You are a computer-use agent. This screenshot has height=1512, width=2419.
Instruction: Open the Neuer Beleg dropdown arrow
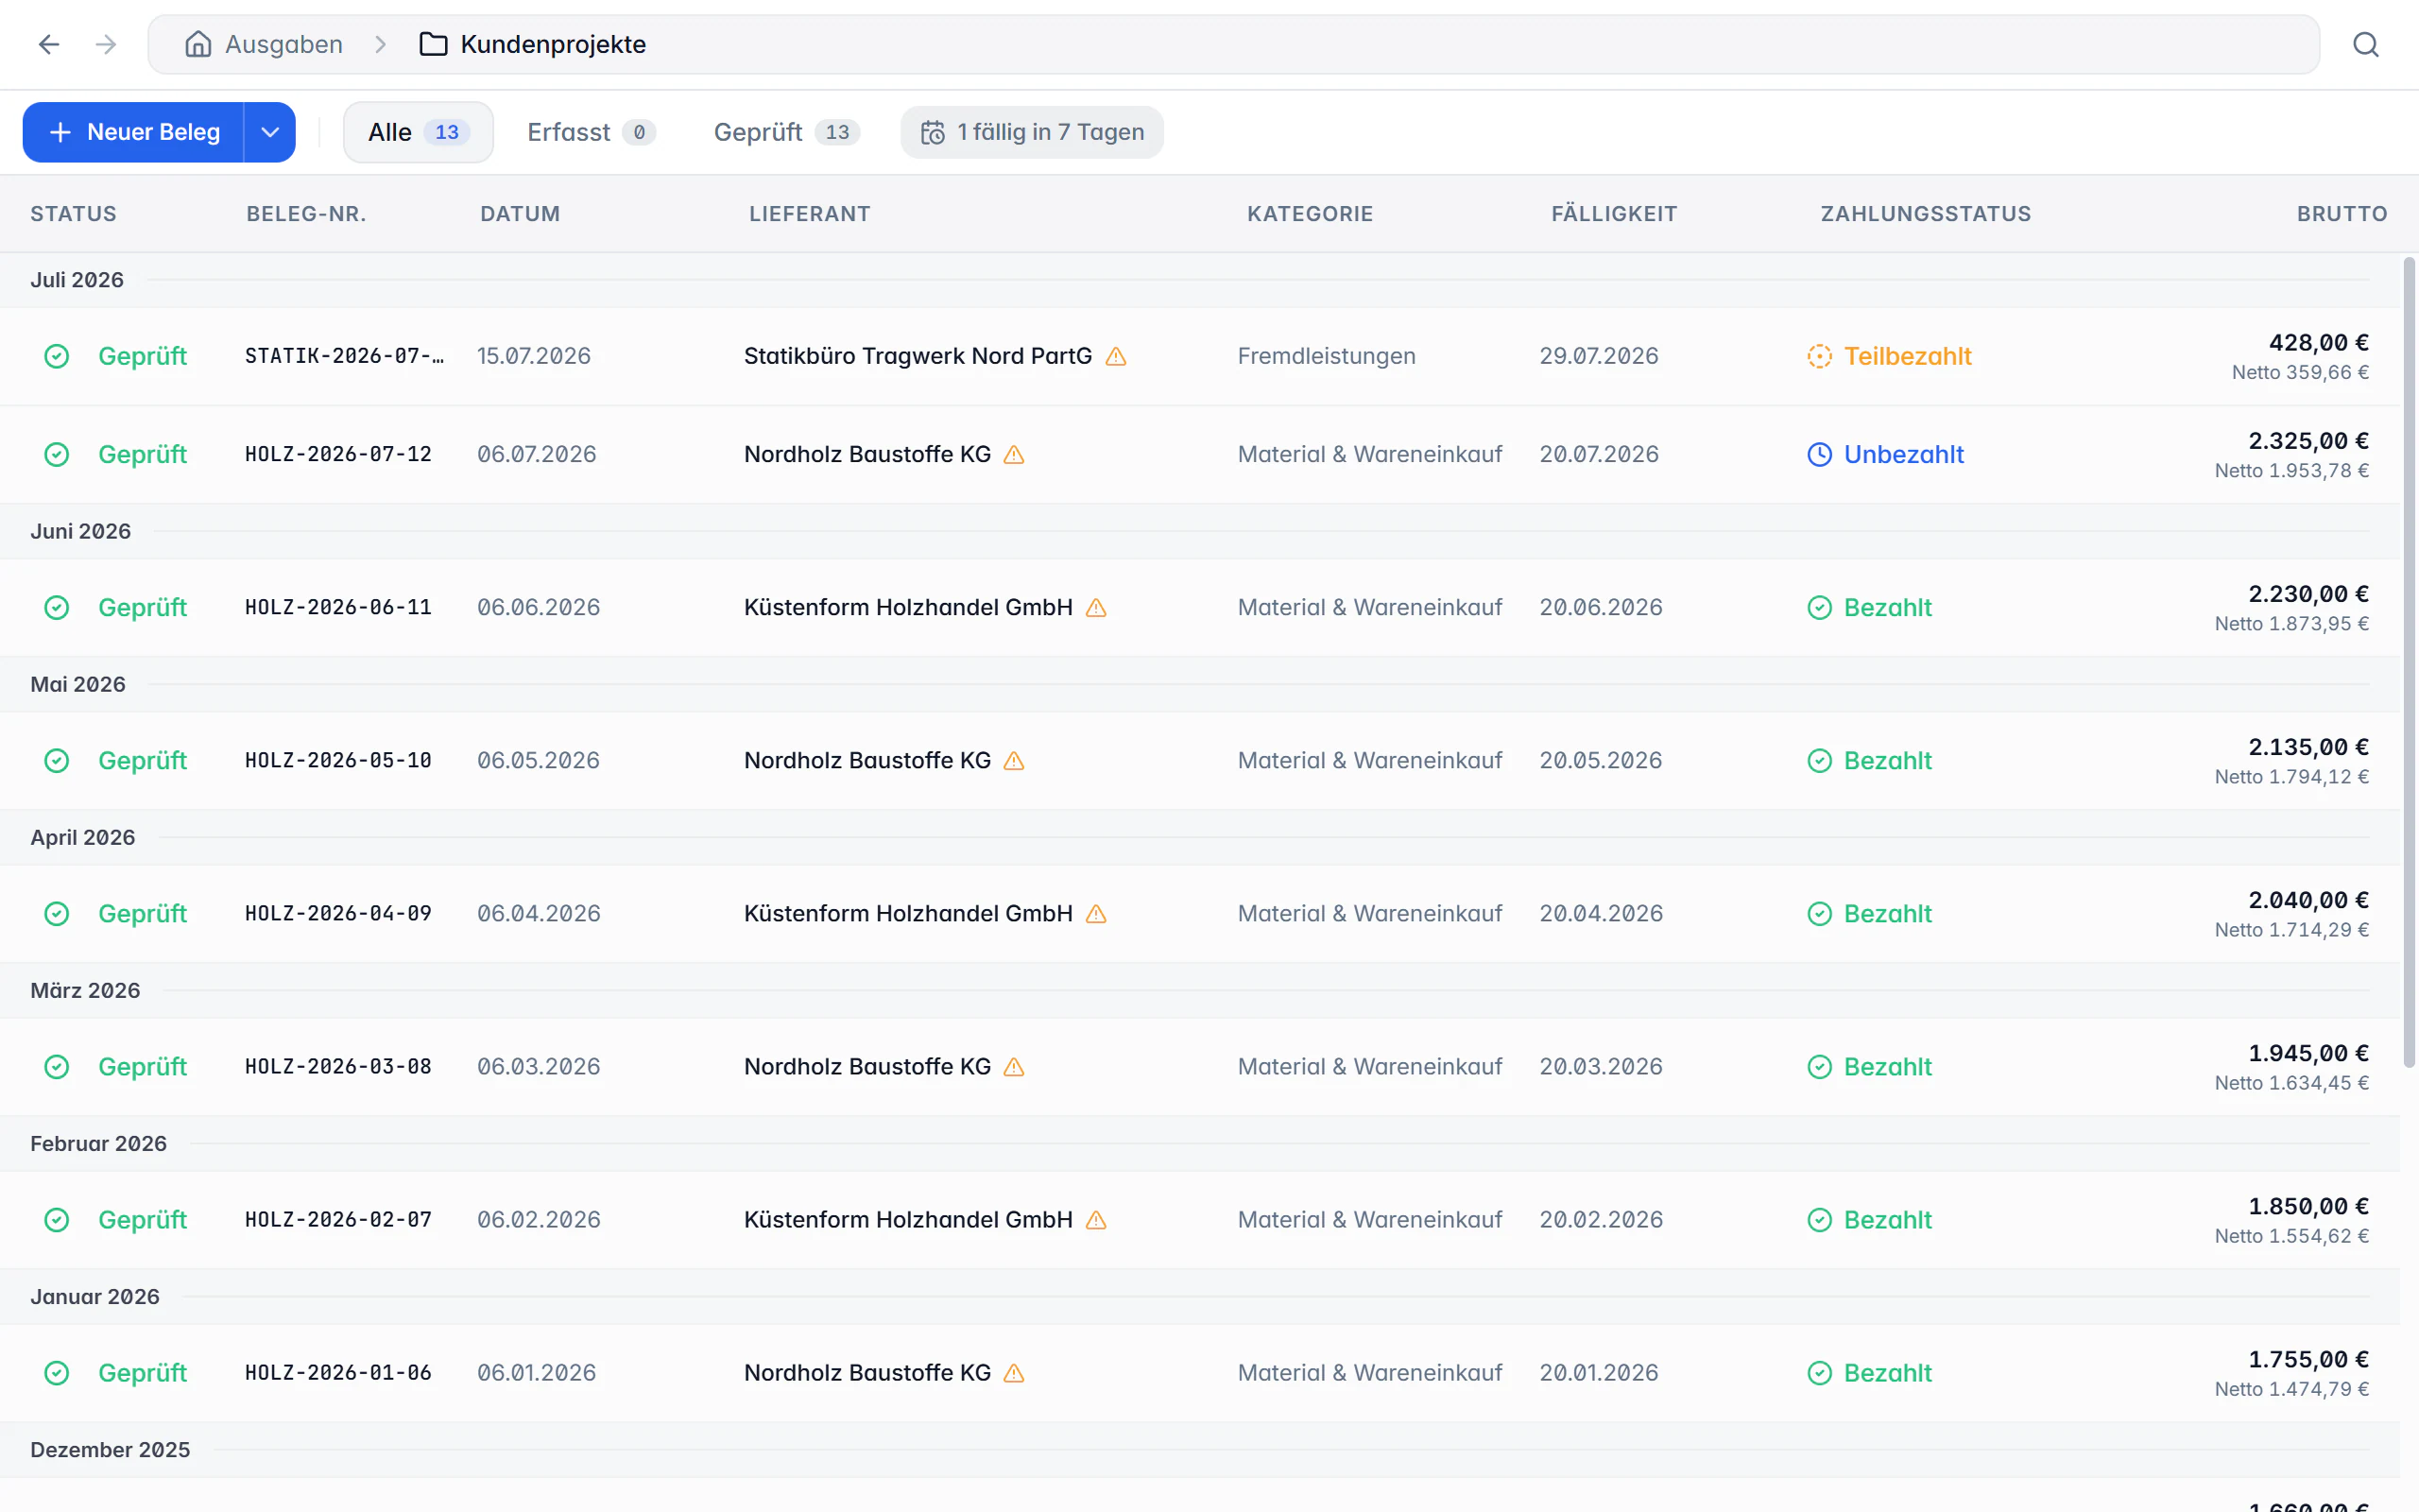click(x=270, y=132)
